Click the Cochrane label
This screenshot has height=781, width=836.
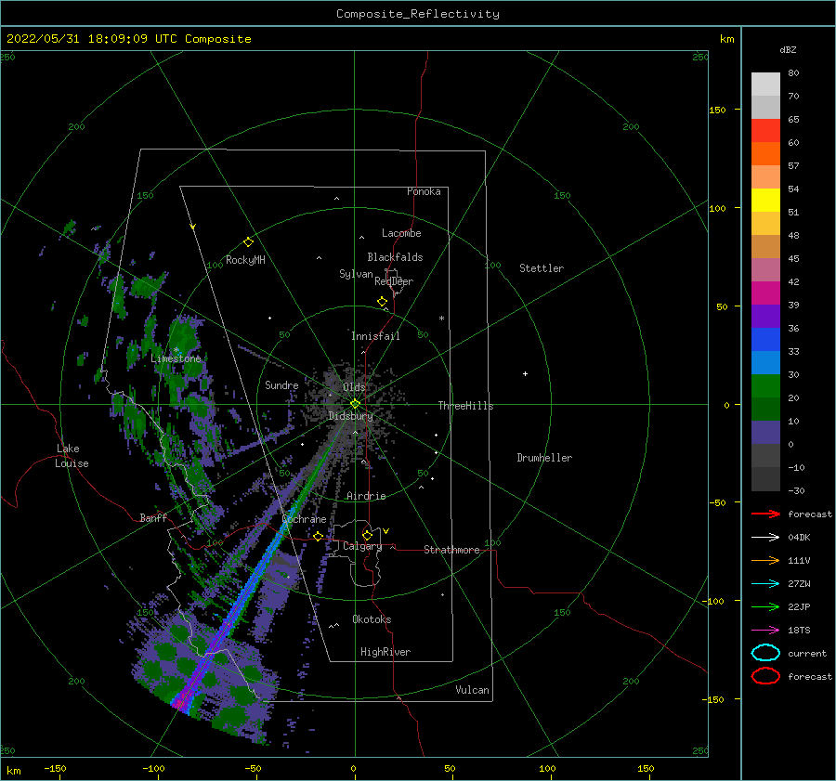pos(304,519)
